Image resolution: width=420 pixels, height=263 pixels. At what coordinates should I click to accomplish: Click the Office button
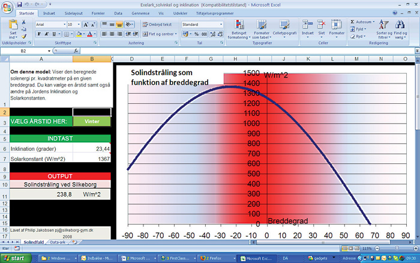coord(7,6)
